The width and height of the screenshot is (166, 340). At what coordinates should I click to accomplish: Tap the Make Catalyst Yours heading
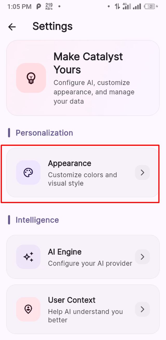click(x=88, y=63)
